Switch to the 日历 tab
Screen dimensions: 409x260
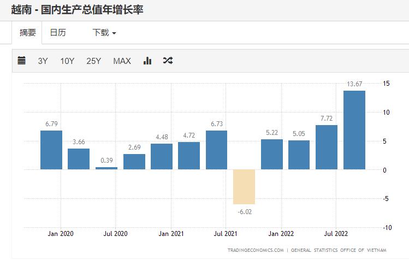(58, 33)
